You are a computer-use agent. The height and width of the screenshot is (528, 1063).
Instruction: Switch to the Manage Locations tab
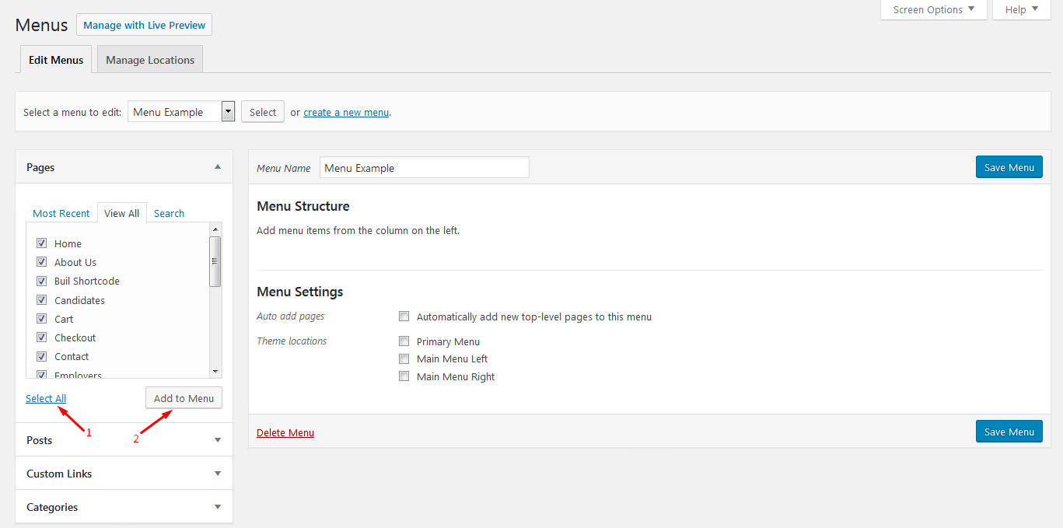[x=150, y=60]
